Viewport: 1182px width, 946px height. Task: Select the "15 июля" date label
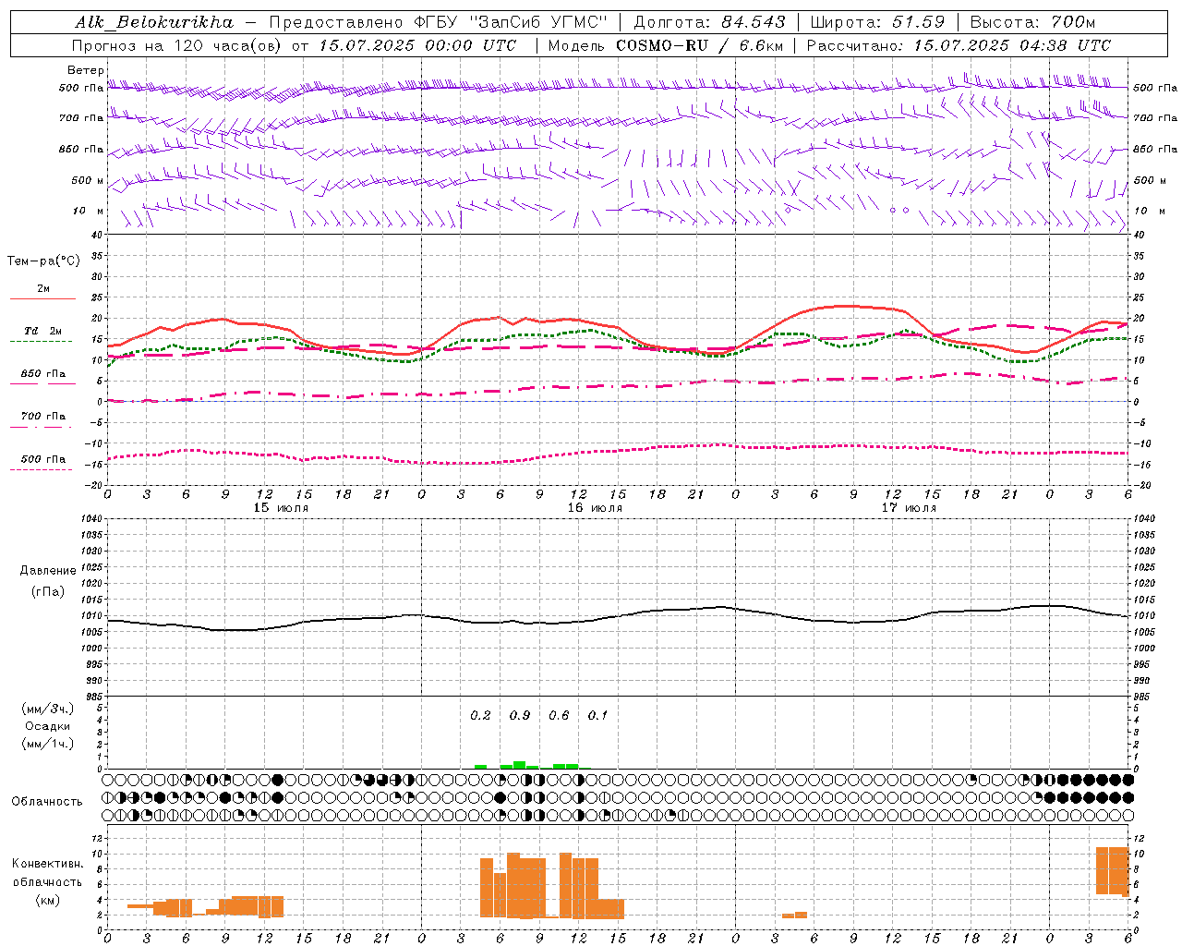click(x=281, y=508)
